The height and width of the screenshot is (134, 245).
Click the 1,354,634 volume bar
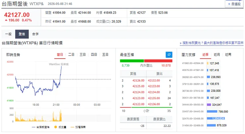pyautogui.click(x=216, y=119)
